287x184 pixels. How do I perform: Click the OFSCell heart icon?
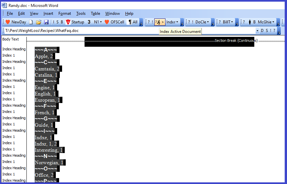107,22
